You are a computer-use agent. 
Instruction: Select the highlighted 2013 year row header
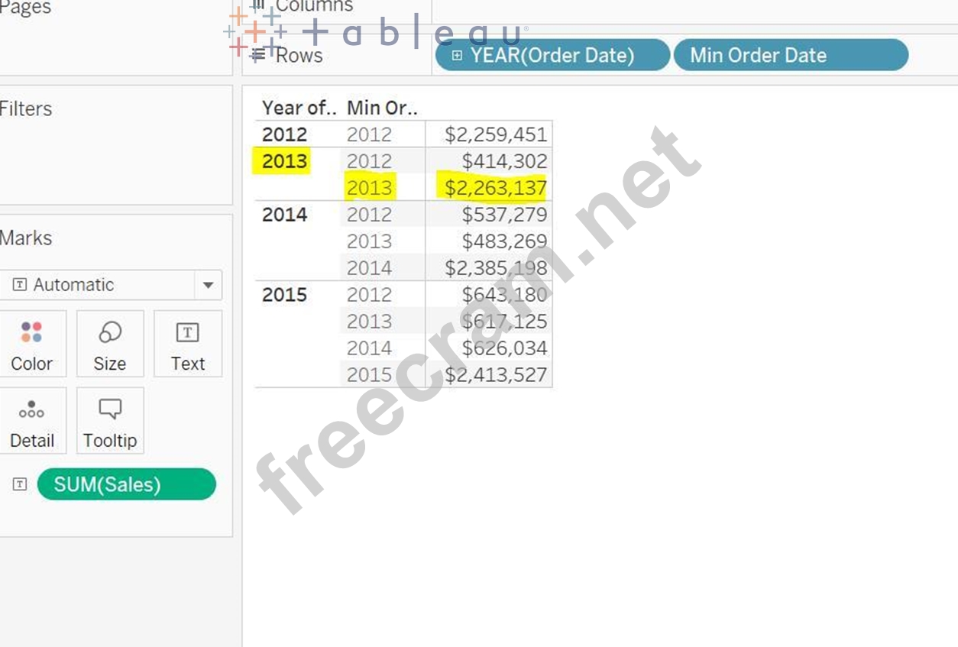284,161
